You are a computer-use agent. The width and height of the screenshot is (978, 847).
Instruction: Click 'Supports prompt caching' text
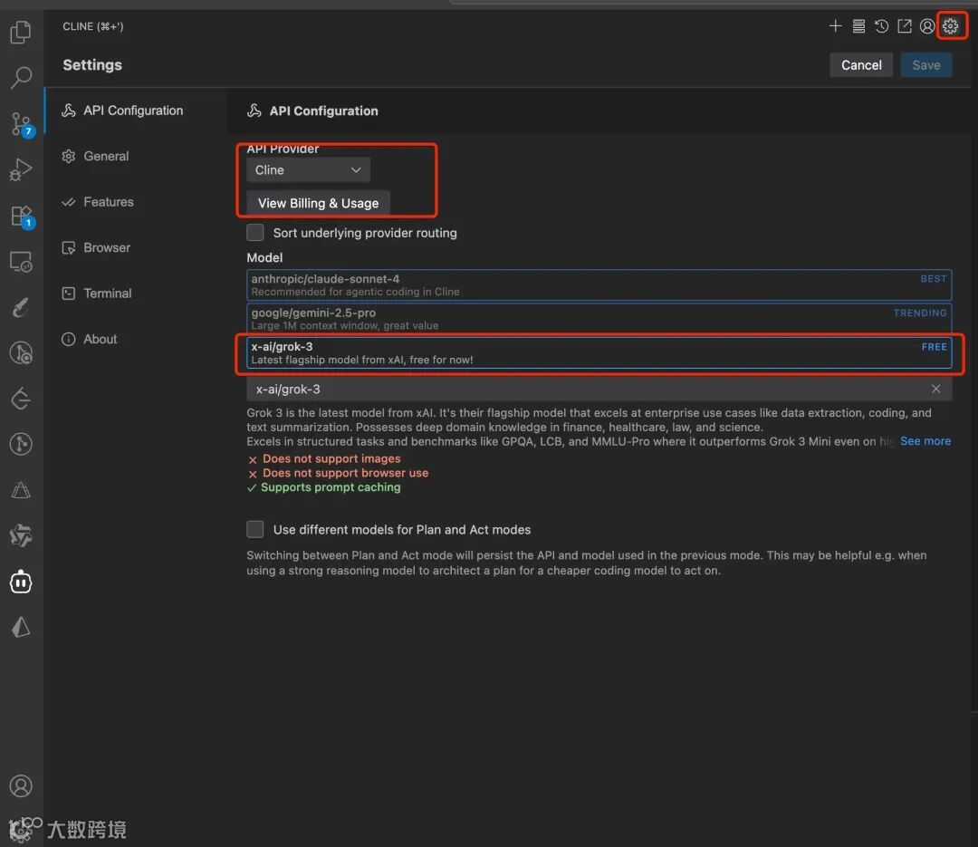tap(331, 487)
